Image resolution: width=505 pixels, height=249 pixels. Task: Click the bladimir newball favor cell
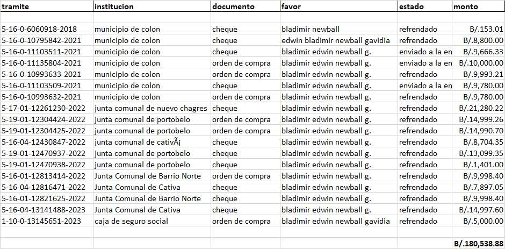point(339,29)
